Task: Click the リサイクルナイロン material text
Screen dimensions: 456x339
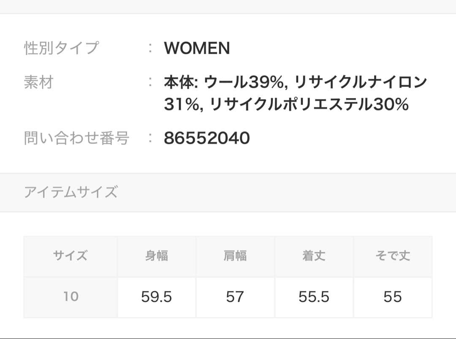Action: [x=359, y=82]
